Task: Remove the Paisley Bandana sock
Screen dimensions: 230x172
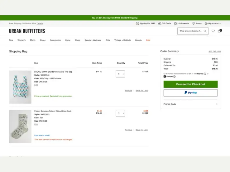Action: pyautogui.click(x=128, y=130)
